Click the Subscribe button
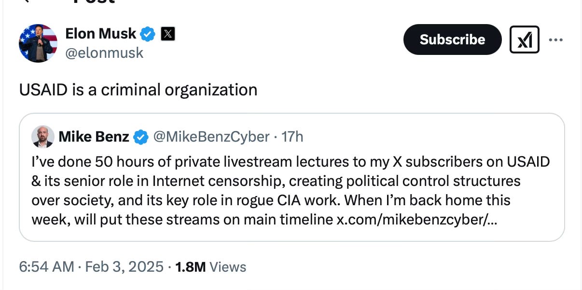The height and width of the screenshot is (290, 582). click(x=452, y=40)
